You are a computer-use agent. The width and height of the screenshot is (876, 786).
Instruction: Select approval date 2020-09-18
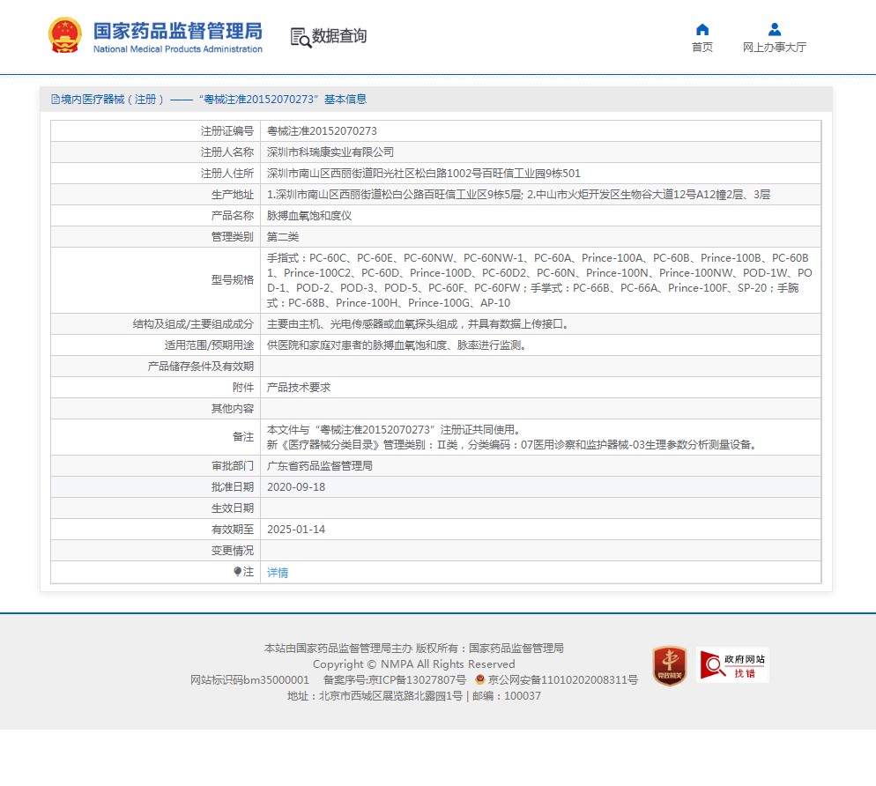[x=296, y=487]
